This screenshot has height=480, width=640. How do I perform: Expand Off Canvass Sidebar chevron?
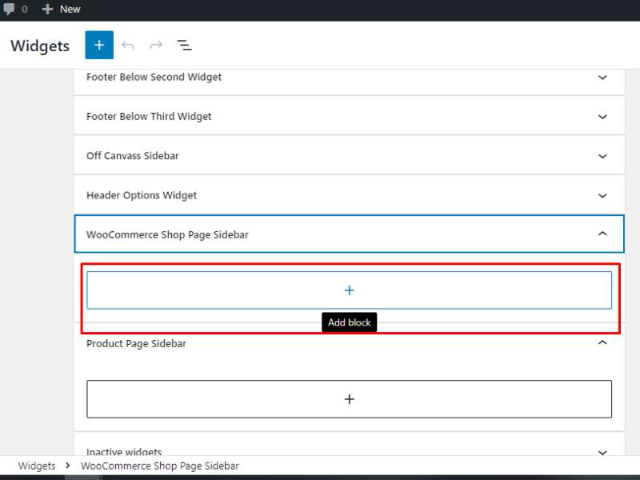tap(602, 156)
